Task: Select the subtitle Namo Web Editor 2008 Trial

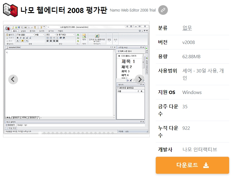Action: coord(133,10)
